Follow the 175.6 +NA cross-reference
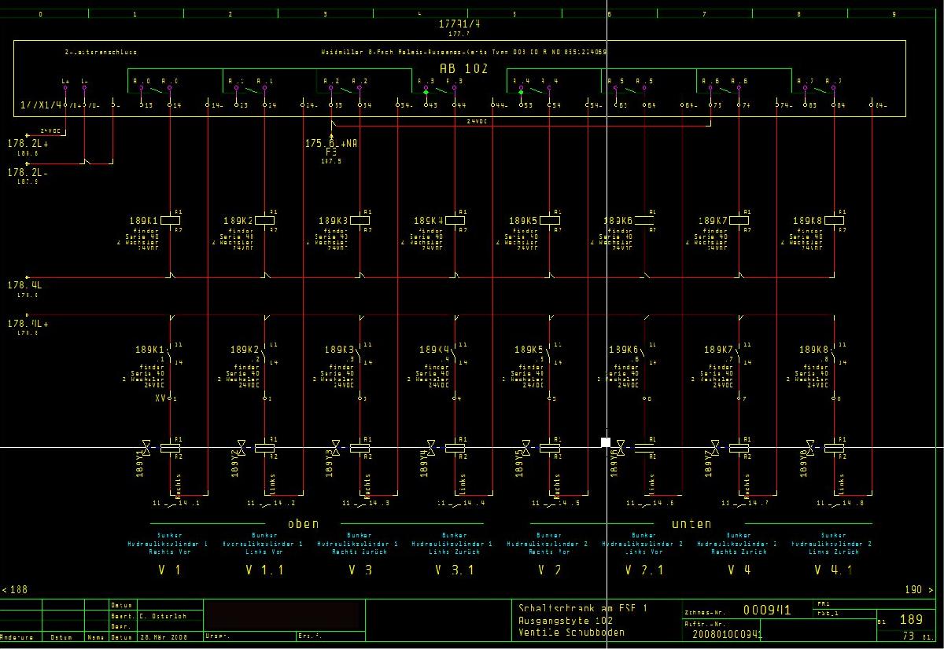Image resolution: width=944 pixels, height=649 pixels. click(x=331, y=145)
